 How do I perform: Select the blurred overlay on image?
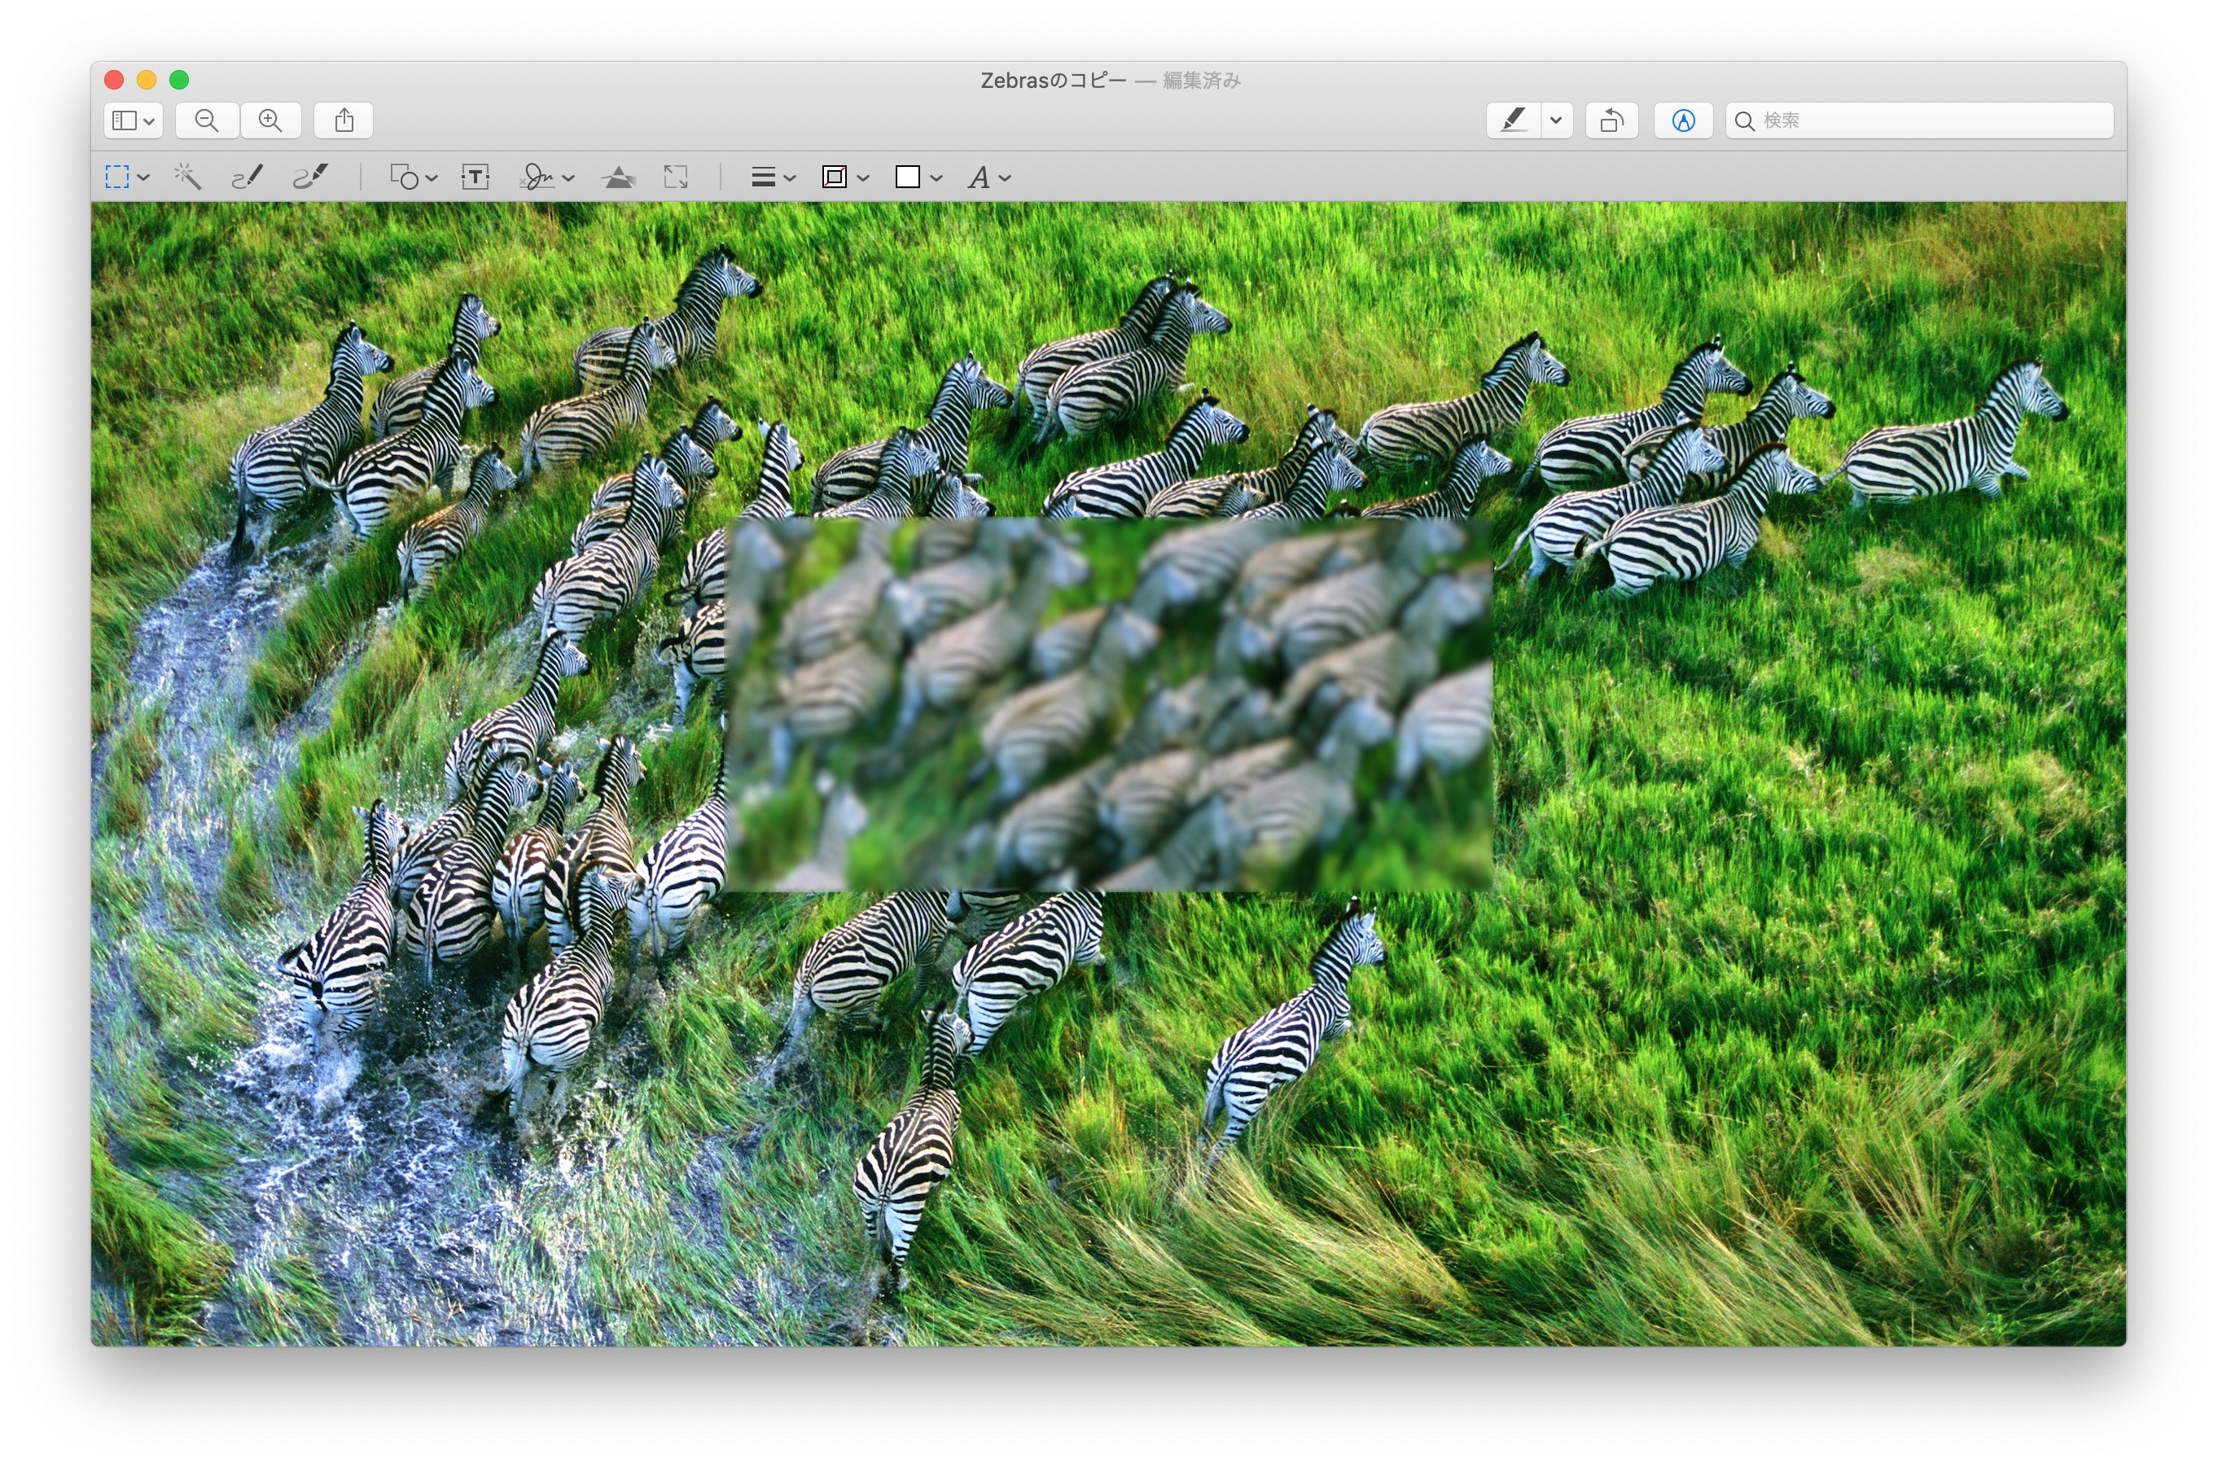pyautogui.click(x=1108, y=704)
